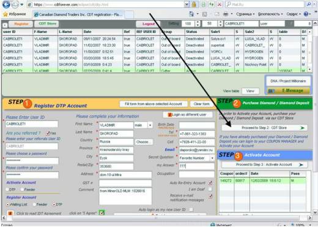Click the Logout button
The image size is (318, 227).
[x=148, y=24]
